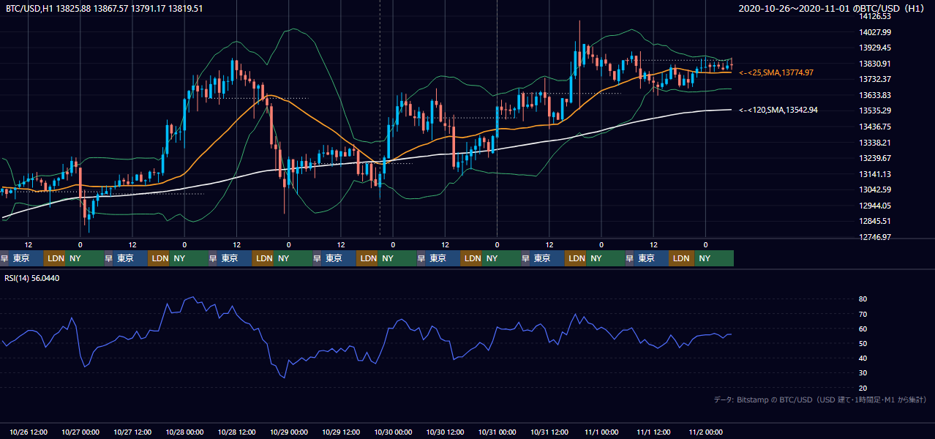The height and width of the screenshot is (439, 935).
Task: Click the 10/26 12:00 time label
Action: click(x=29, y=432)
